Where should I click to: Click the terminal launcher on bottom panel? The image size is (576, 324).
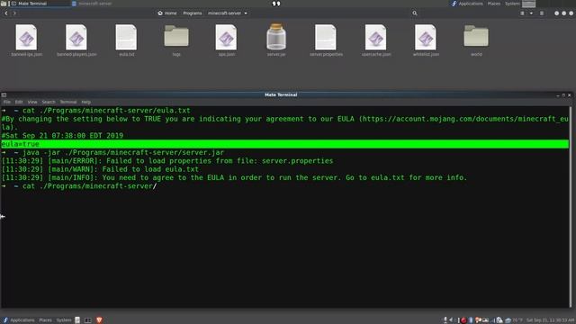(88, 320)
